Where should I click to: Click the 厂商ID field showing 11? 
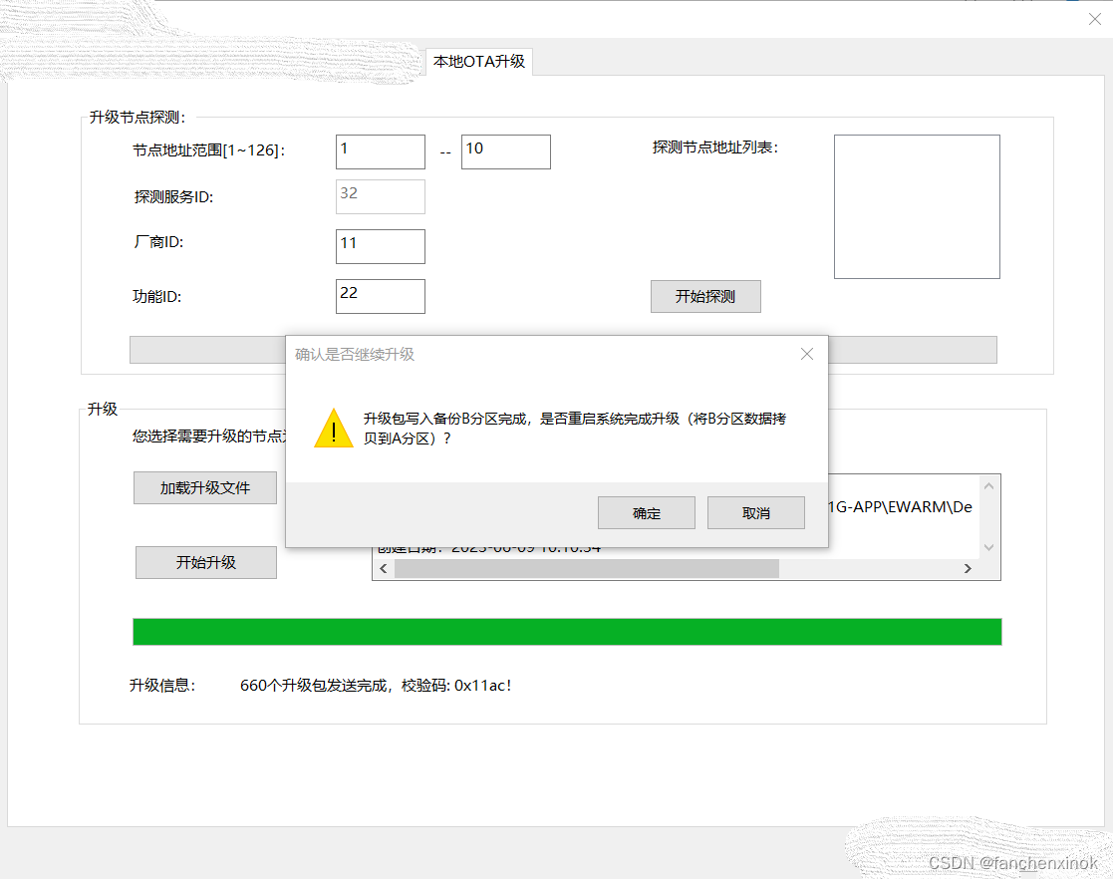pyautogui.click(x=381, y=246)
